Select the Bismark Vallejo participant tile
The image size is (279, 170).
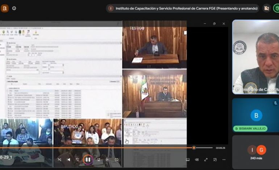pos(256,115)
